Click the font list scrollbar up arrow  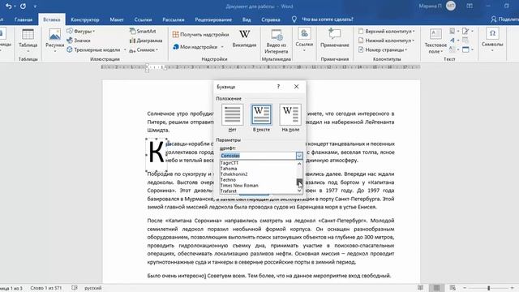pyautogui.click(x=299, y=163)
